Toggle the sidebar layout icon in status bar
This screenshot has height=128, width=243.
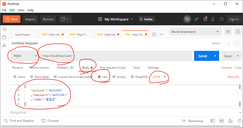(x=213, y=121)
